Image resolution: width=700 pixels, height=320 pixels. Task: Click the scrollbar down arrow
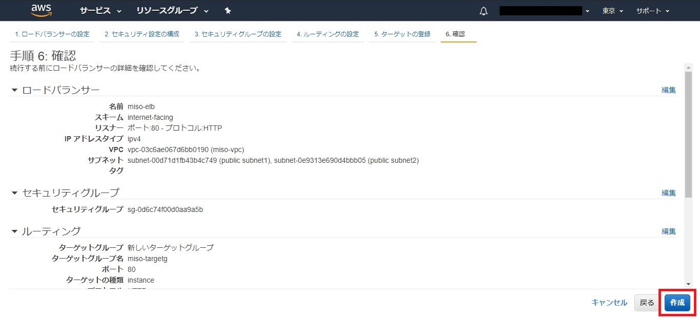coord(688,284)
